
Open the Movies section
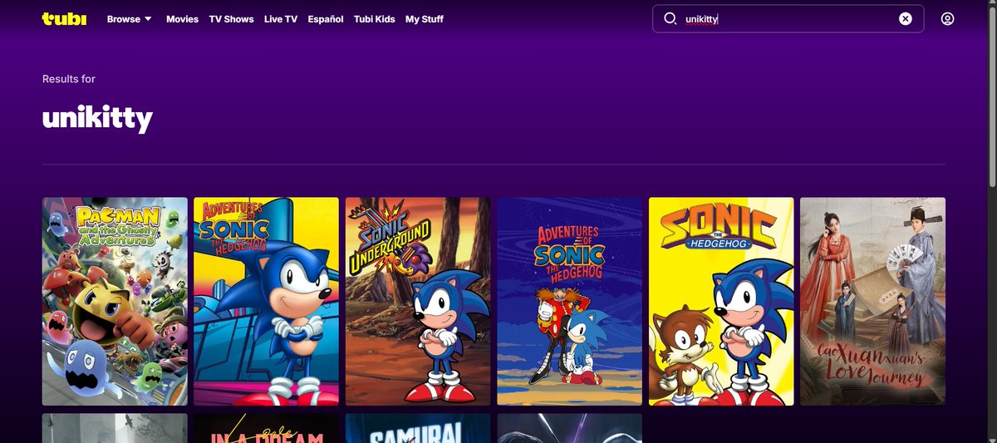tap(182, 19)
